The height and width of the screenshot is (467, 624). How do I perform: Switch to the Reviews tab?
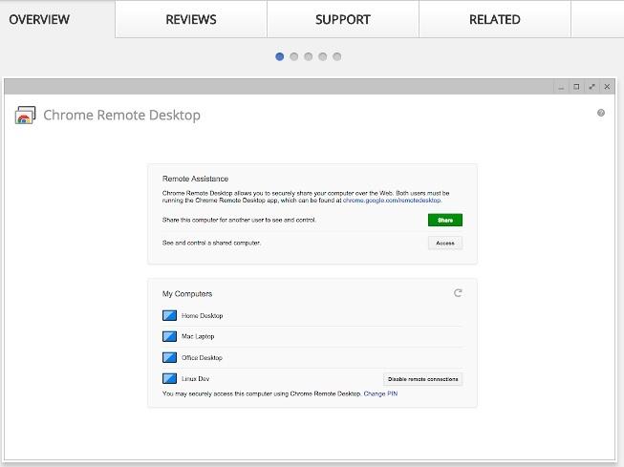[x=191, y=19]
